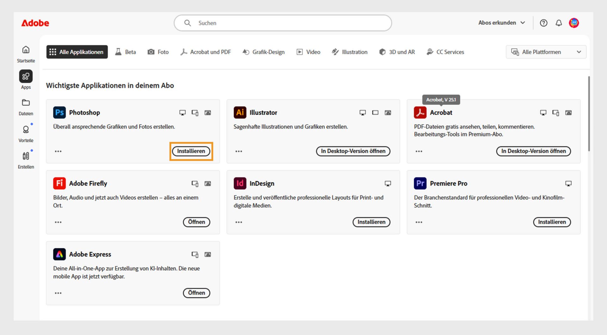The width and height of the screenshot is (607, 335).
Task: Click Öffnen for Adobe Firefly
Action: (196, 222)
